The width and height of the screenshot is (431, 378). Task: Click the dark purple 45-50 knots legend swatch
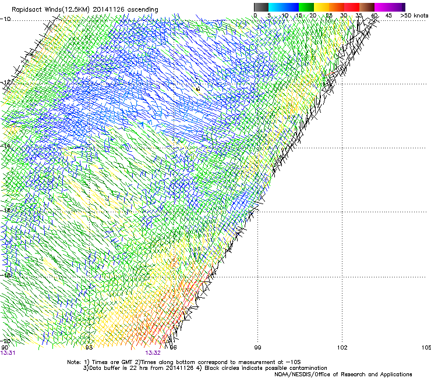[397, 7]
